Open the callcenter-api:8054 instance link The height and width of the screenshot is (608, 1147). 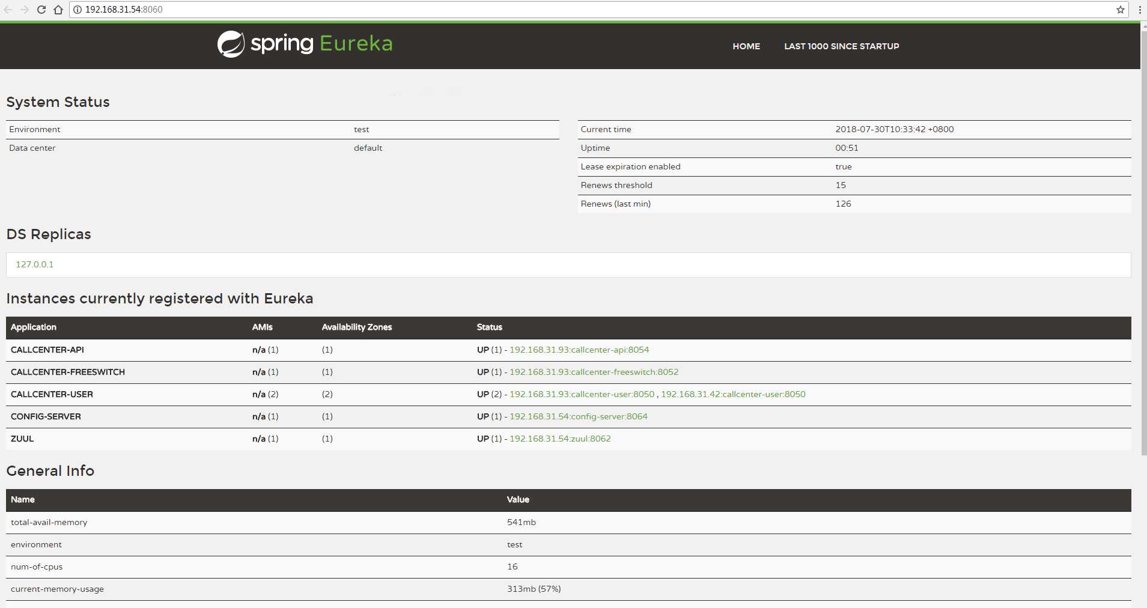pos(579,350)
